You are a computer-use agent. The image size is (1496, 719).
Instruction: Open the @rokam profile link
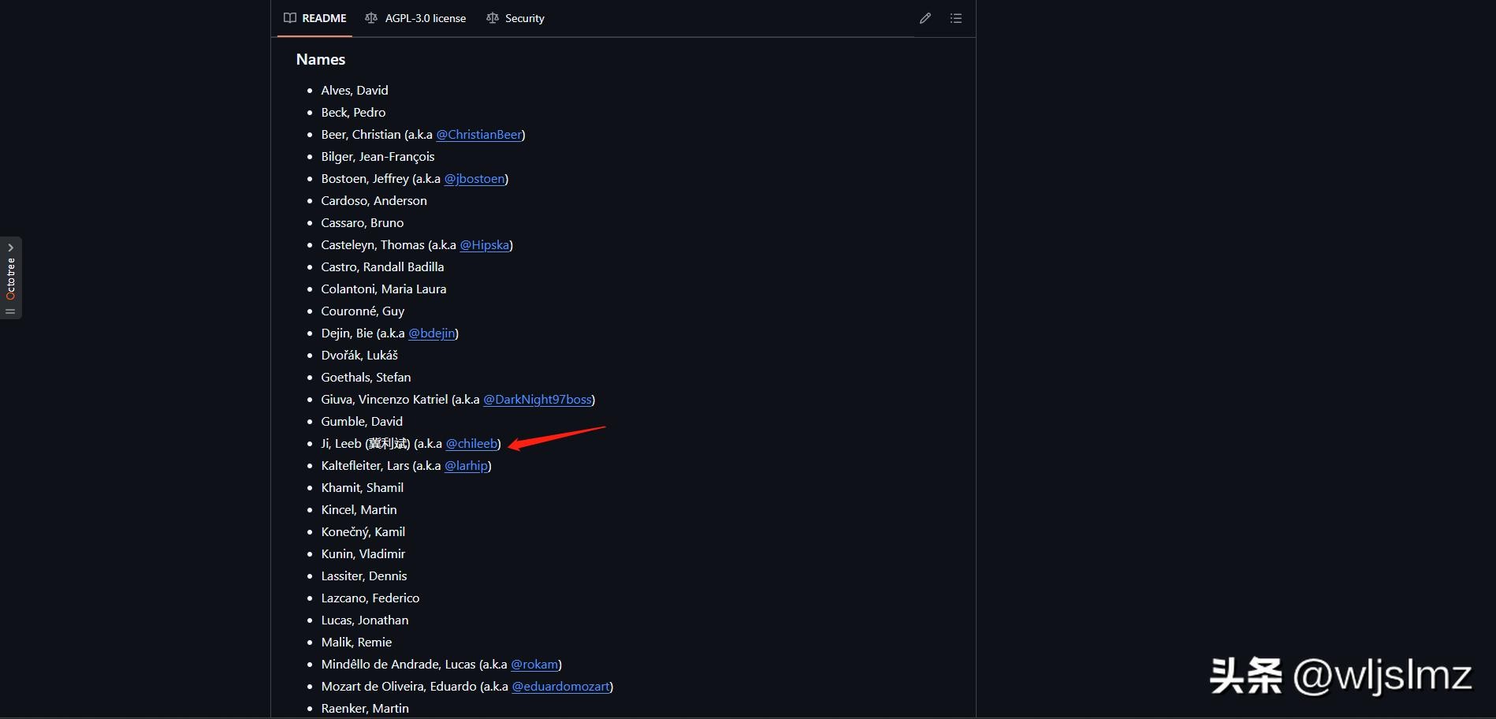(x=534, y=665)
